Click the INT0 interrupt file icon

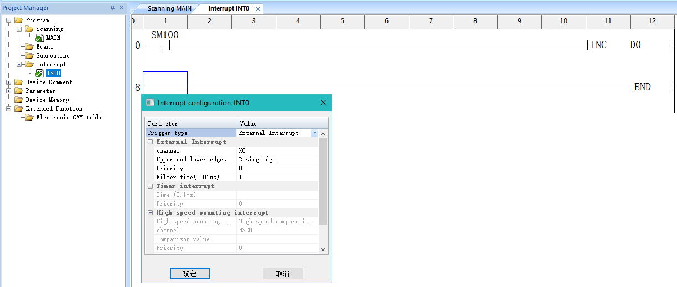(39, 74)
